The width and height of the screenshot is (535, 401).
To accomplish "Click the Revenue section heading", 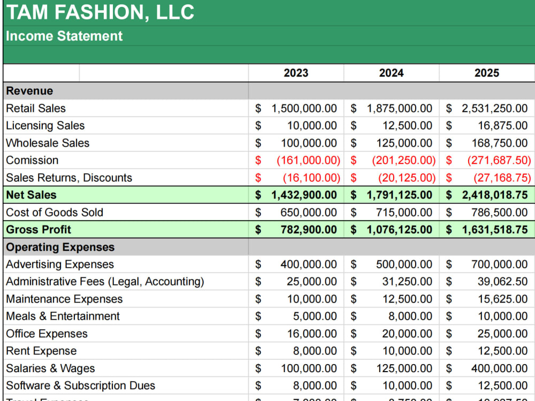I will pos(29,91).
